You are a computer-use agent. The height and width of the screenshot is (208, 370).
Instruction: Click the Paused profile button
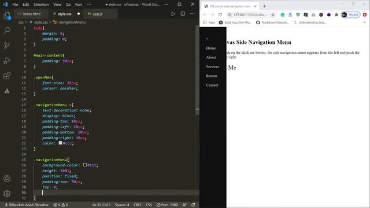click(x=351, y=14)
